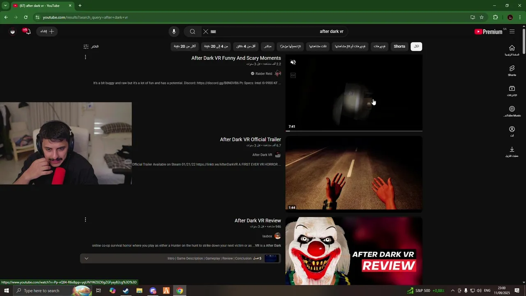
Task: Select the Videos chip beside Shorts
Action: coord(379,46)
